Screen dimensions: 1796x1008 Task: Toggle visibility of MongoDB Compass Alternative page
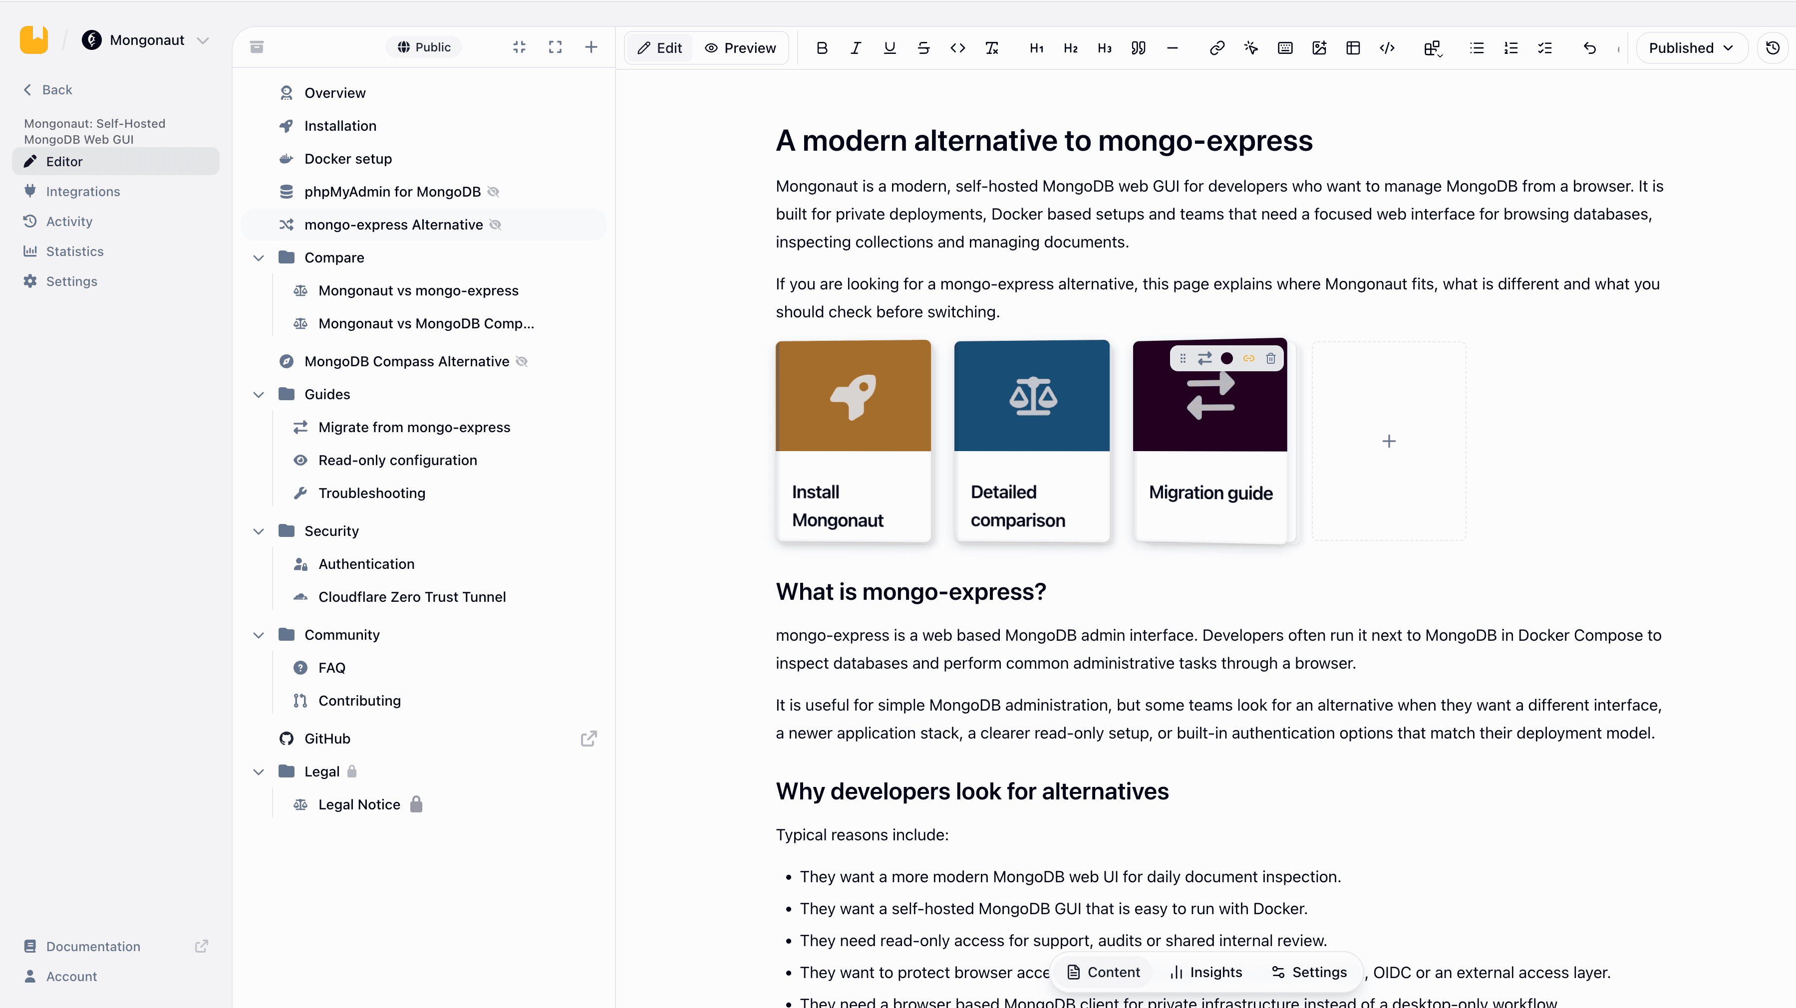point(522,361)
